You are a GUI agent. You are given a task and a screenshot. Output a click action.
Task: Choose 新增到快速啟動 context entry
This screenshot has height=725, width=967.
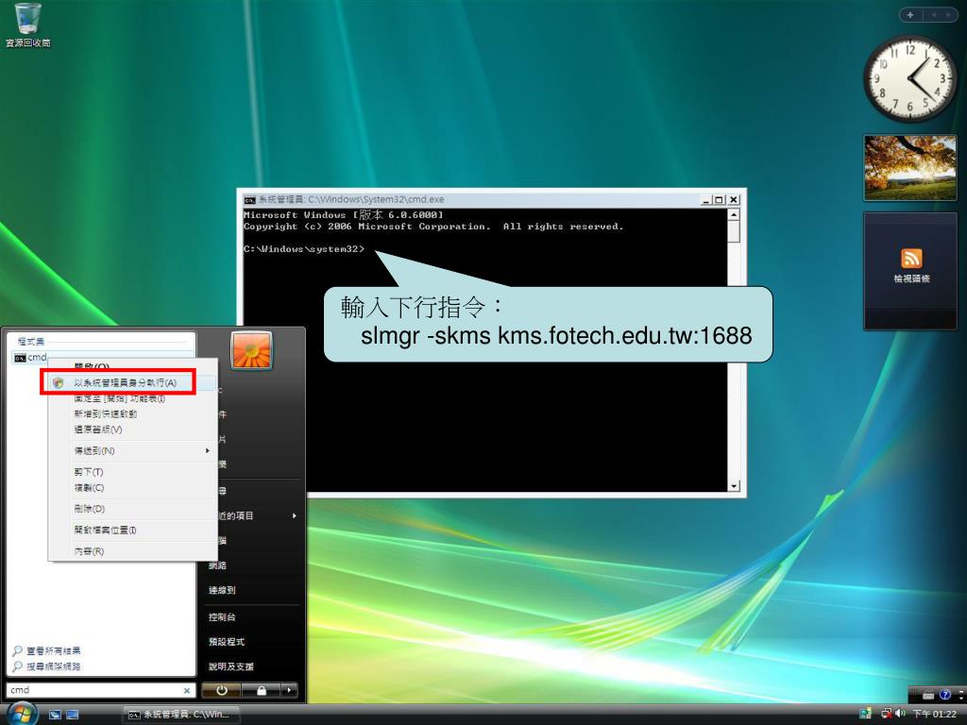click(106, 414)
